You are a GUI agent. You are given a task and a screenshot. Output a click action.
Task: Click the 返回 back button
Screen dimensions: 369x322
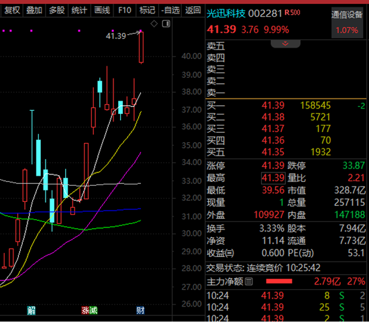coord(193,10)
